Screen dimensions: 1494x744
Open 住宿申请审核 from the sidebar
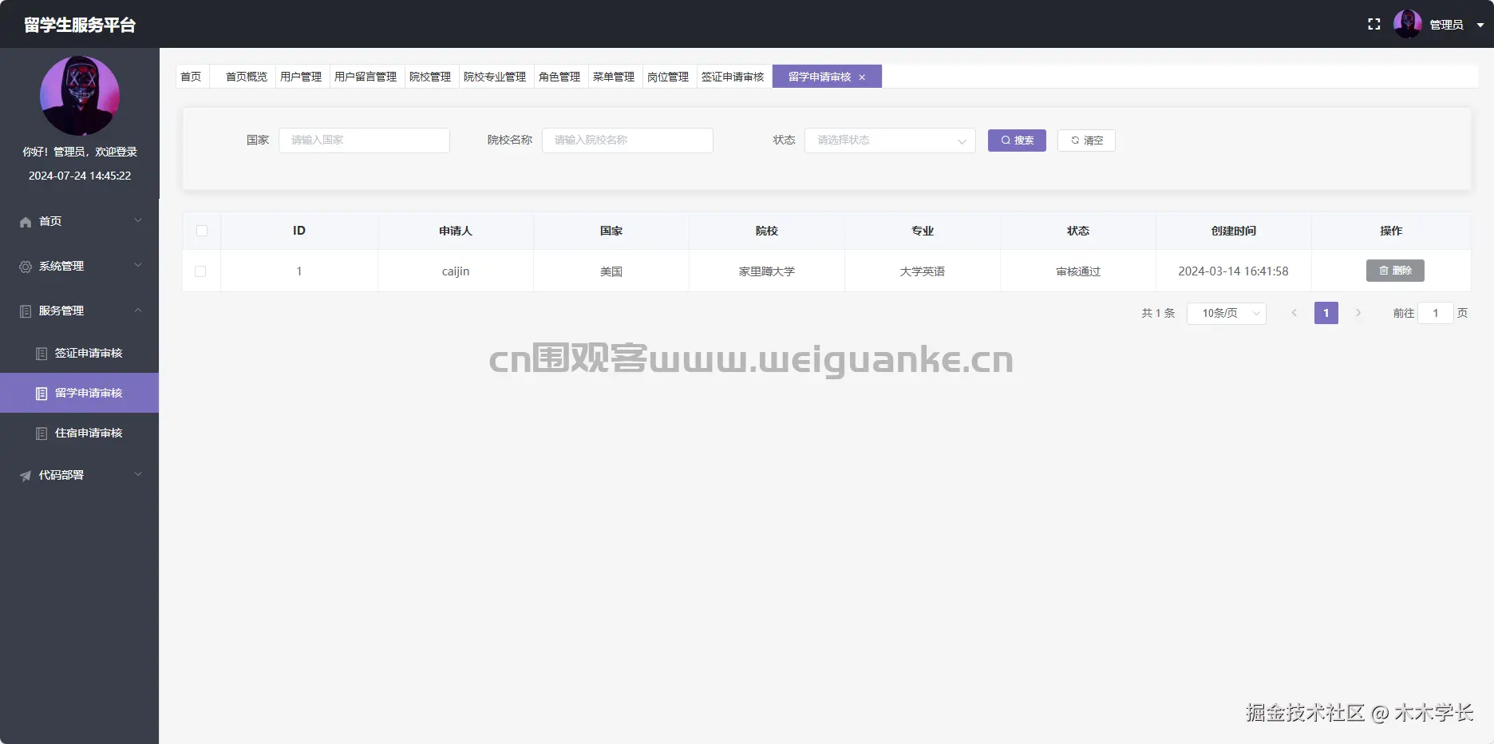80,433
